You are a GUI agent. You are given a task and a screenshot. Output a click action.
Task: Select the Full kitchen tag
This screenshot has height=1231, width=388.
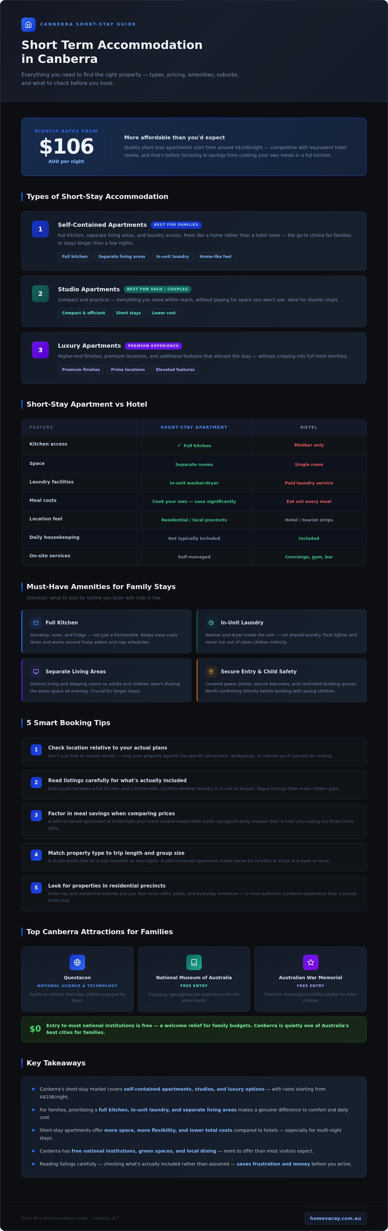[x=75, y=257]
